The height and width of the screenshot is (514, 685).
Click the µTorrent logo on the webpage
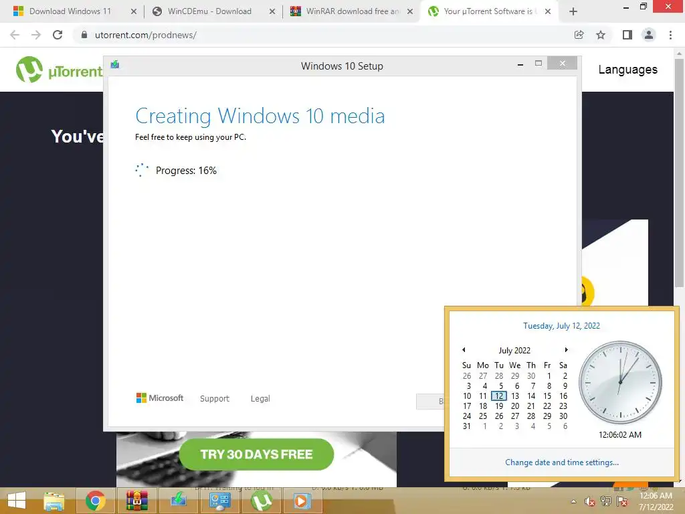point(59,70)
